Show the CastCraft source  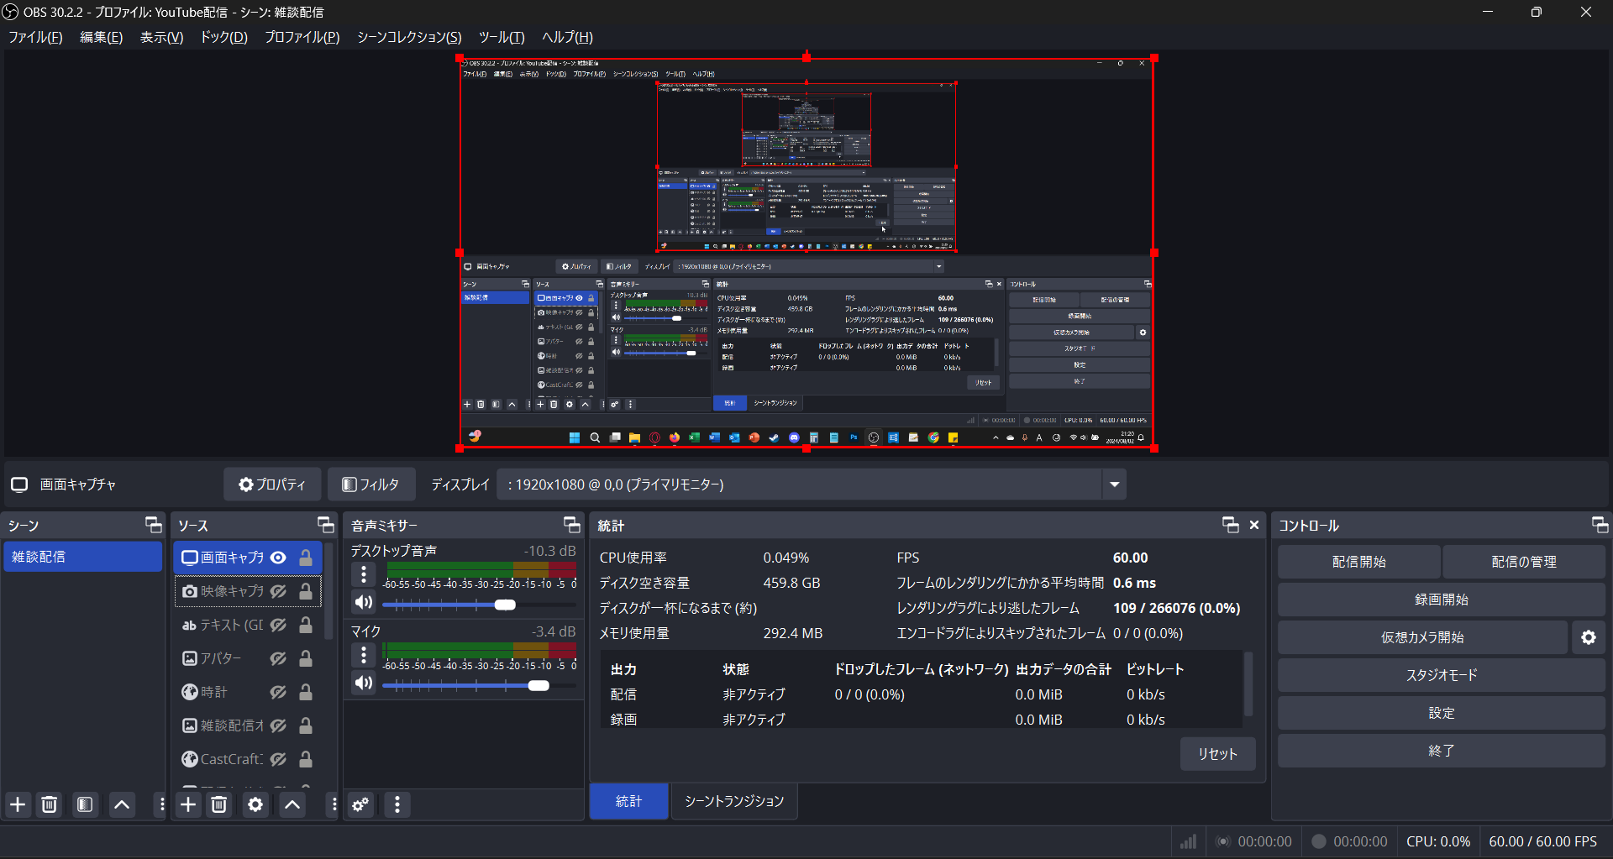click(279, 759)
